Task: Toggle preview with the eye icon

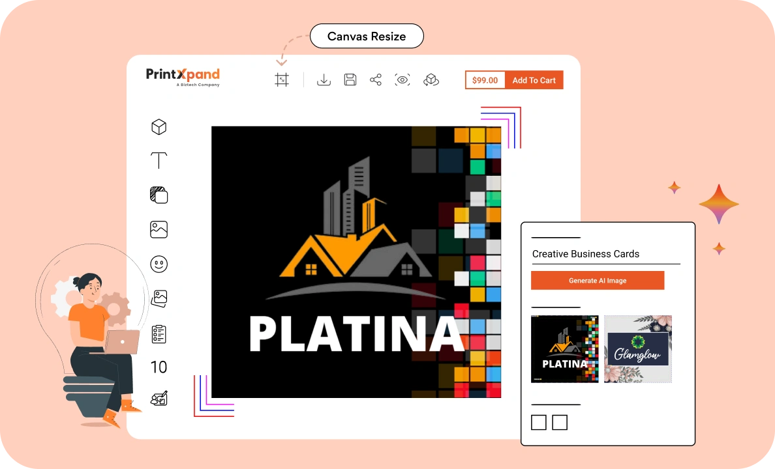Action: click(403, 80)
